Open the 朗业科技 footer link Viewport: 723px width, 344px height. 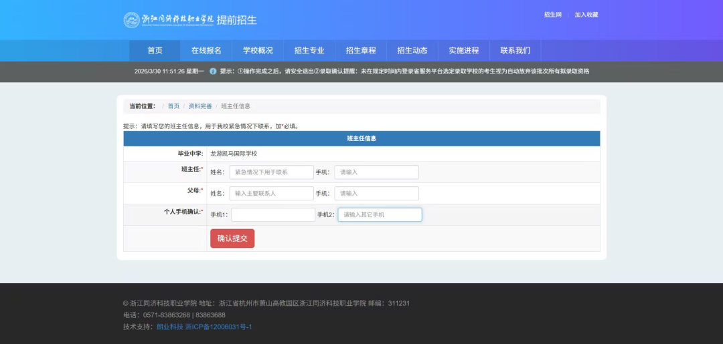(169, 327)
